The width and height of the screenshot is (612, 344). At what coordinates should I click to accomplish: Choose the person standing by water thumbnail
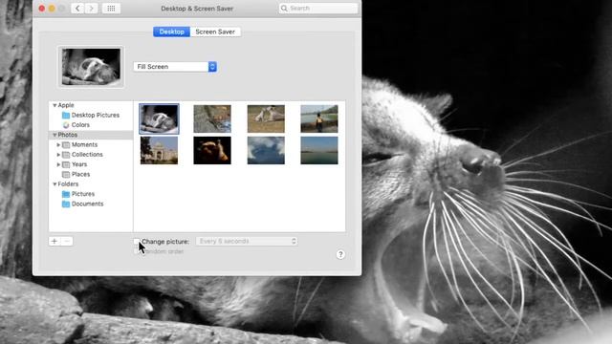point(319,118)
